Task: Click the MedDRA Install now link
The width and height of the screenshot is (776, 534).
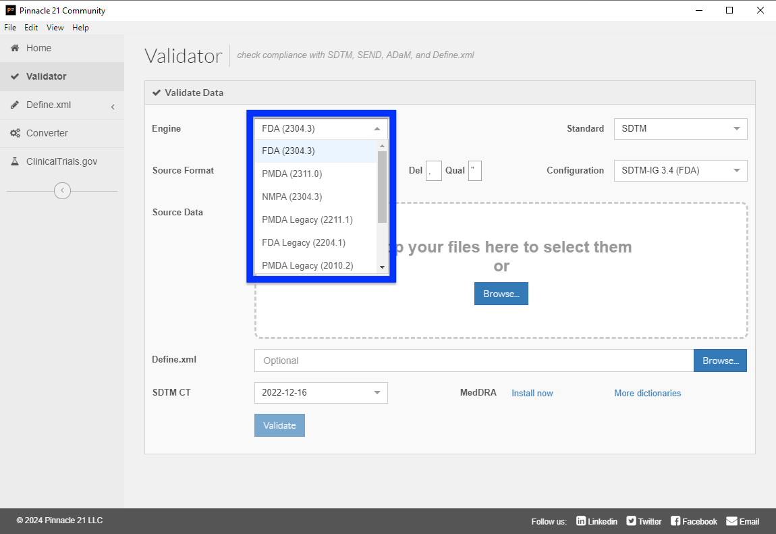Action: point(532,394)
